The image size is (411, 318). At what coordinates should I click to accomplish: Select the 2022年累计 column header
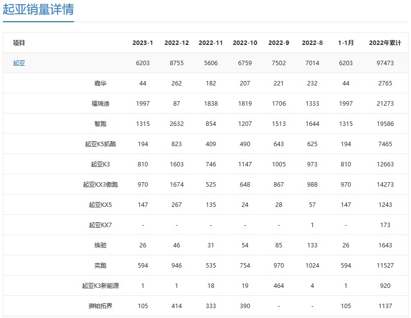[x=385, y=43]
